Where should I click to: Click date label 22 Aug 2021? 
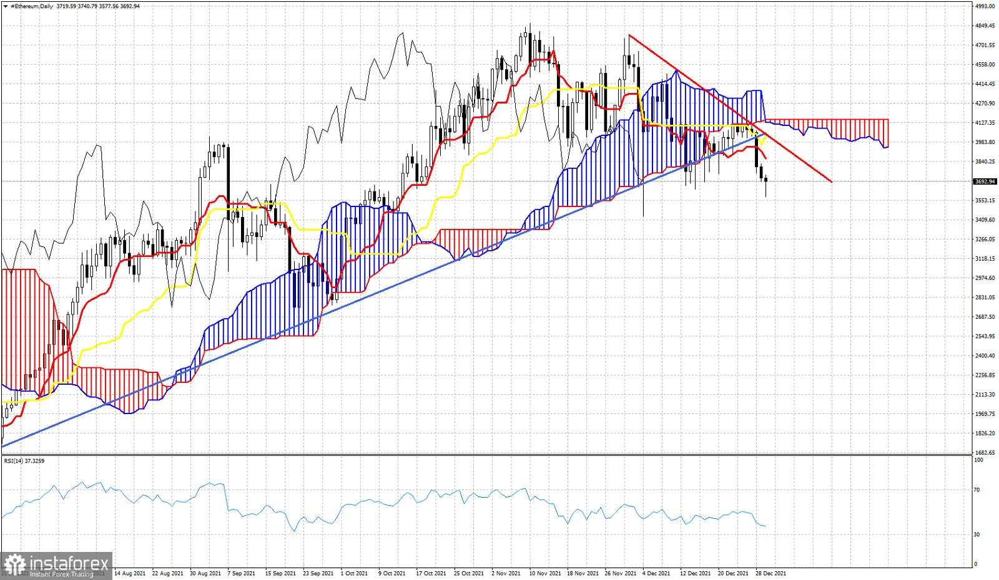pyautogui.click(x=168, y=573)
